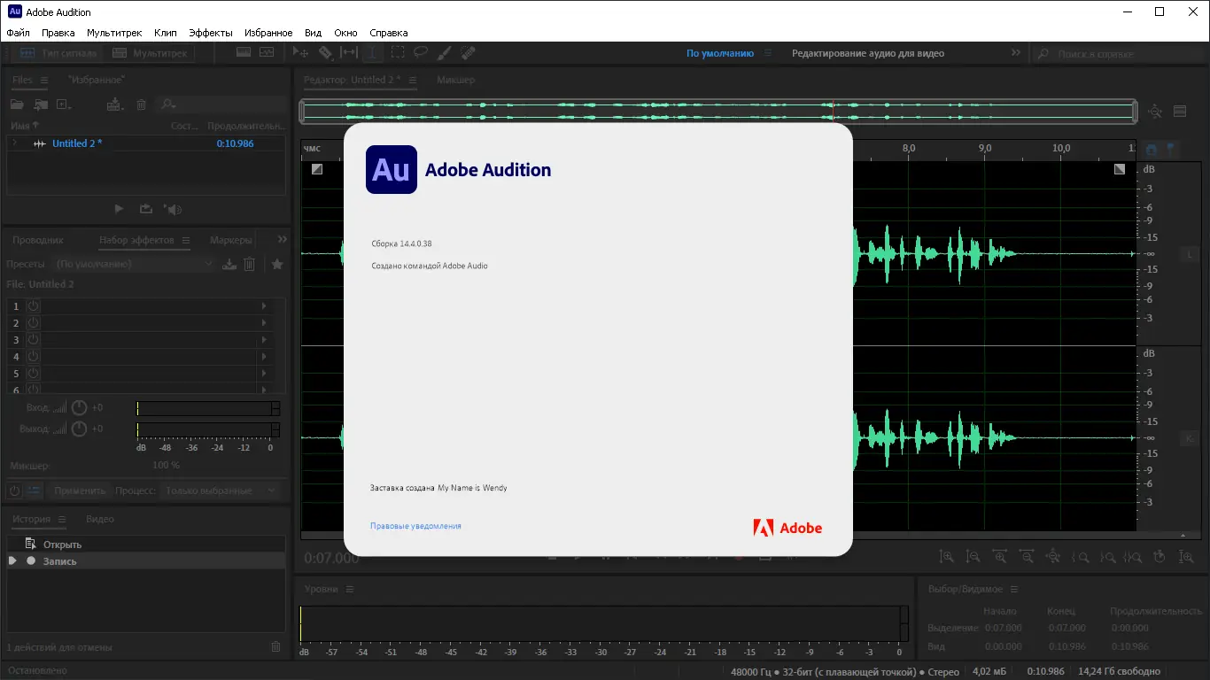Screen dimensions: 1210x680
Task: Save the effects rack preset
Action: tap(229, 264)
